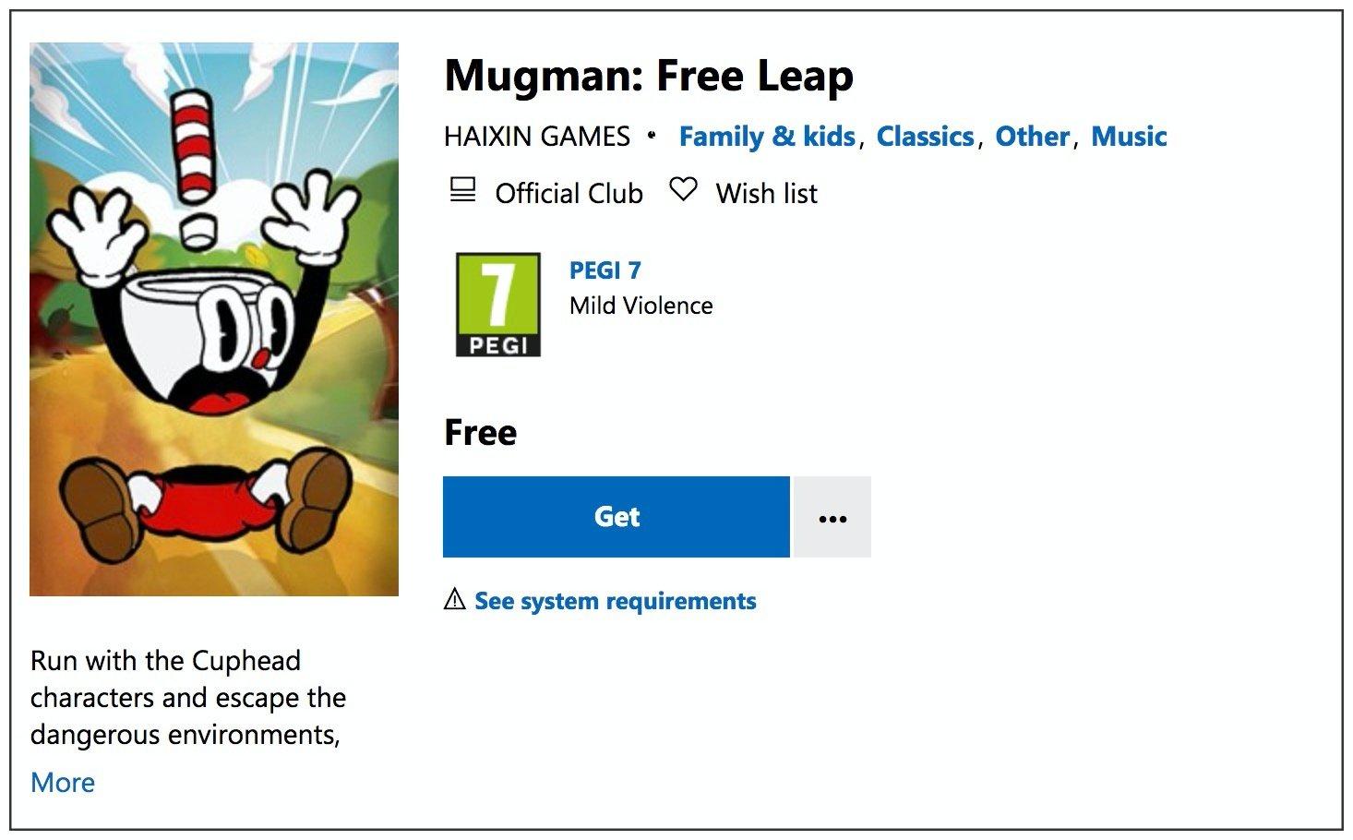The width and height of the screenshot is (1353, 840).
Task: Click the green PEGI 7 rating badge
Action: pos(498,305)
